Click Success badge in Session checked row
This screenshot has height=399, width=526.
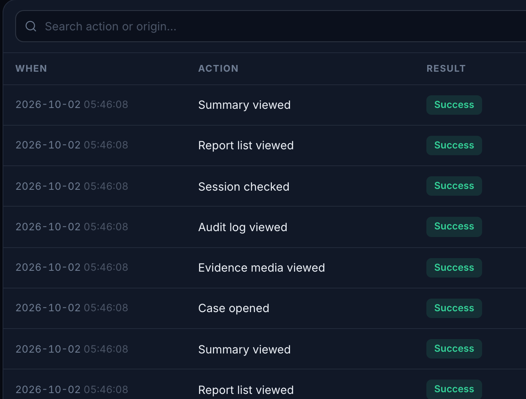coord(454,186)
